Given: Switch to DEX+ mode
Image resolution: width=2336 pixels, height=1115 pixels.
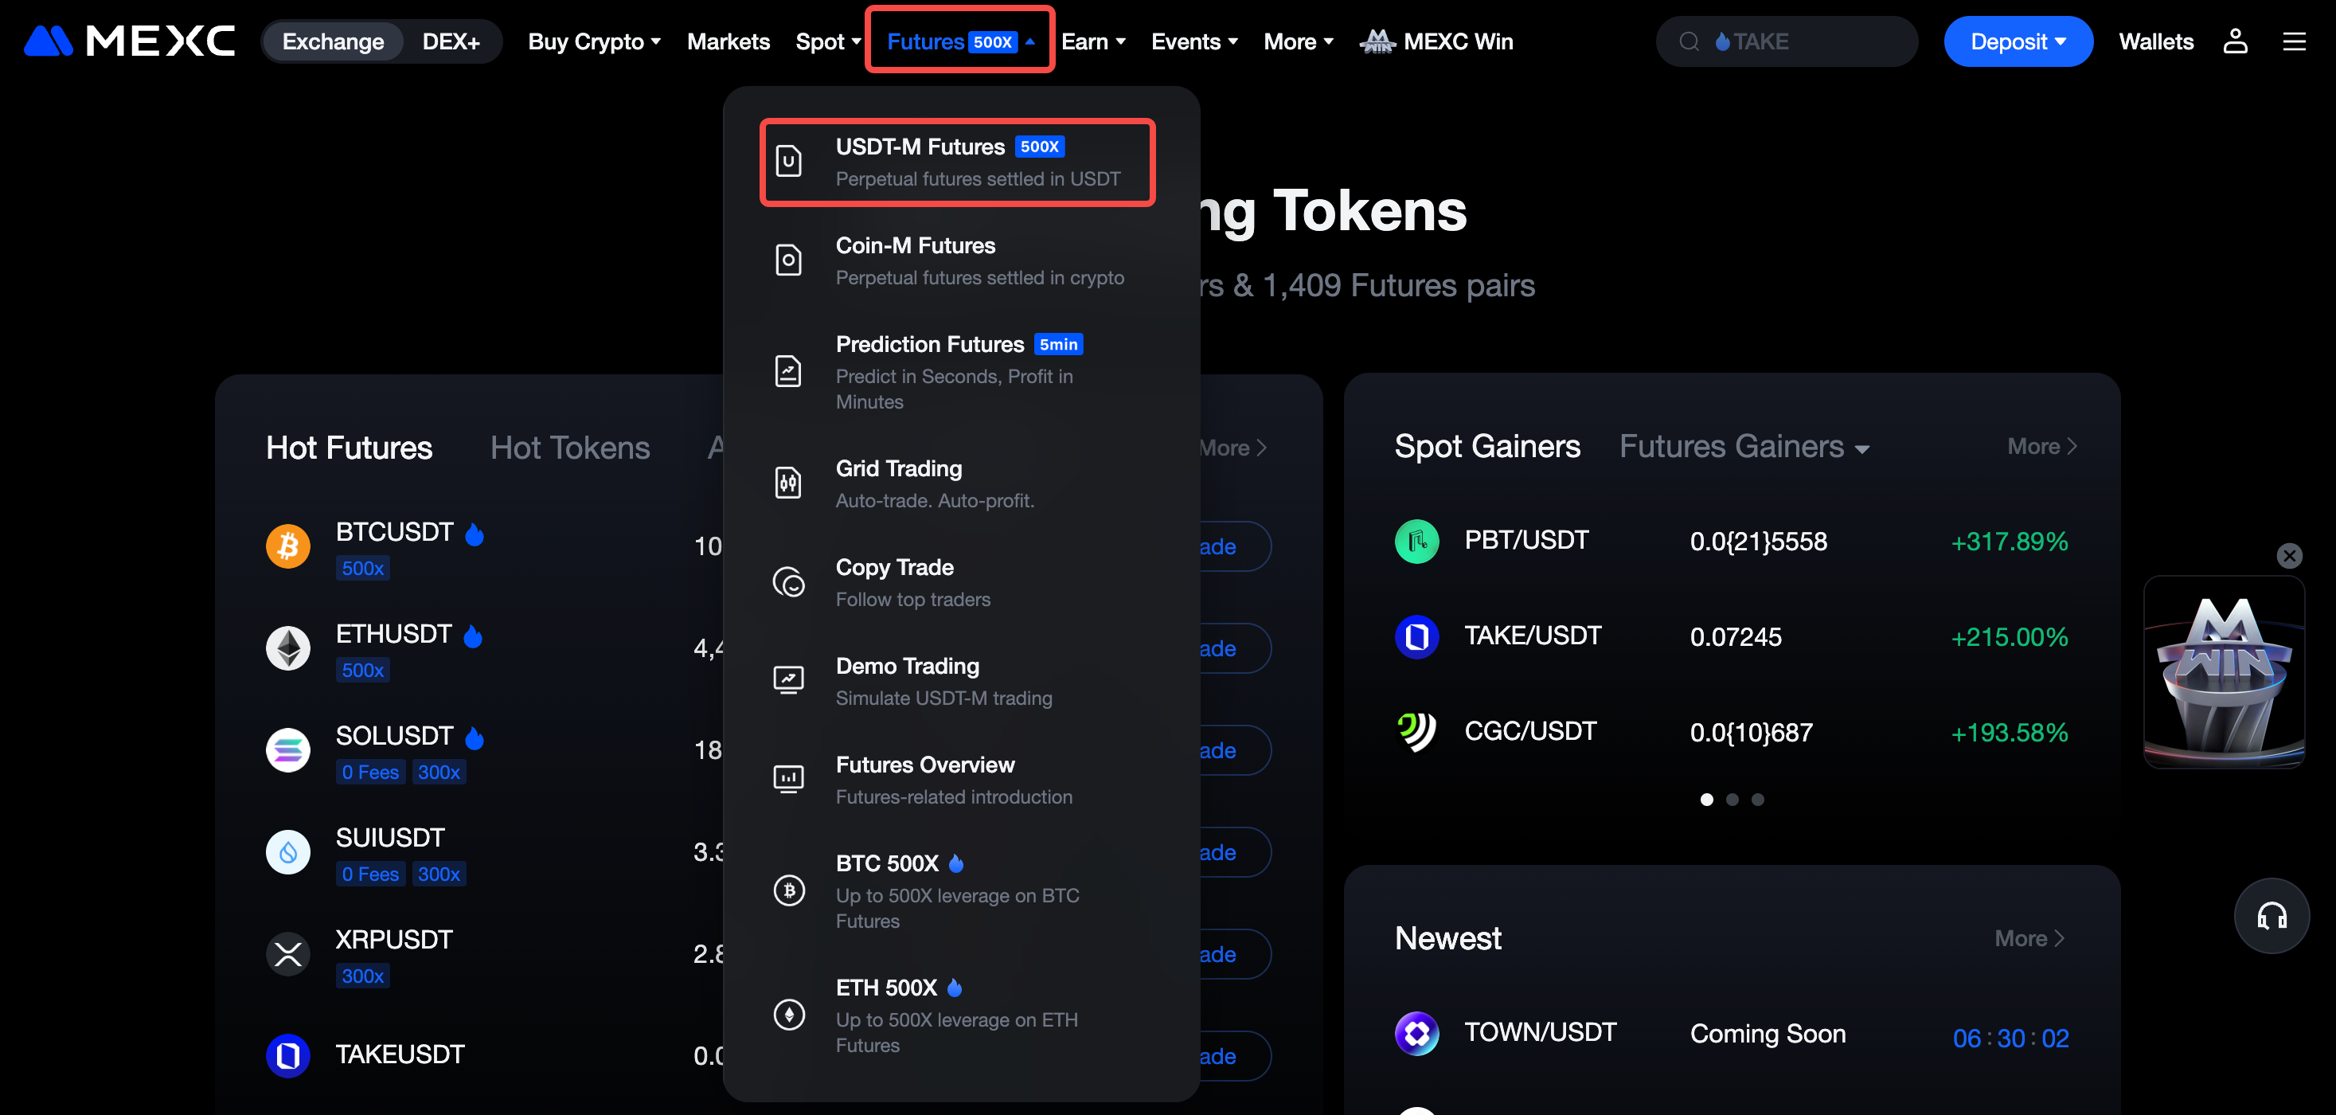Looking at the screenshot, I should [x=451, y=41].
